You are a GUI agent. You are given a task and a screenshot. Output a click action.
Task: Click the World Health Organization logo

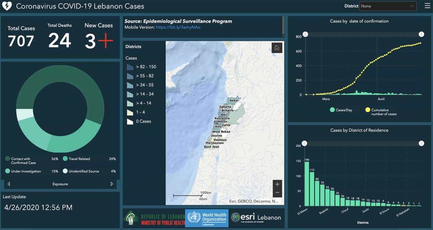[x=207, y=218]
